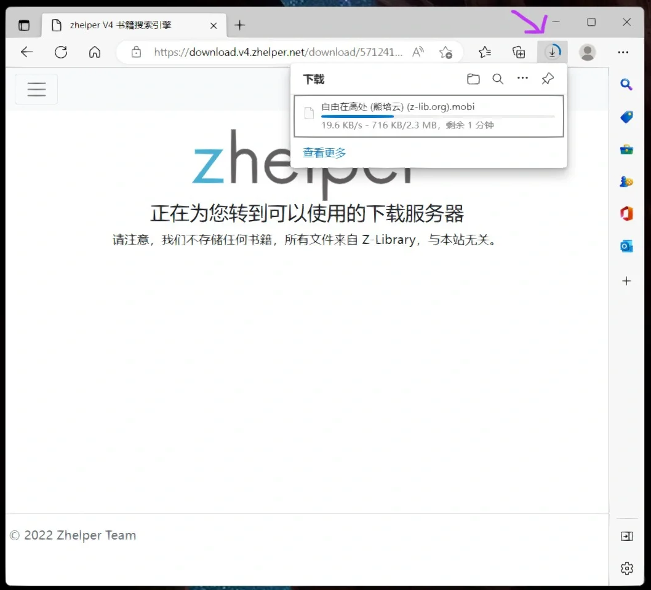Open sidebar Shopping tag icon
651x590 pixels.
[x=626, y=117]
